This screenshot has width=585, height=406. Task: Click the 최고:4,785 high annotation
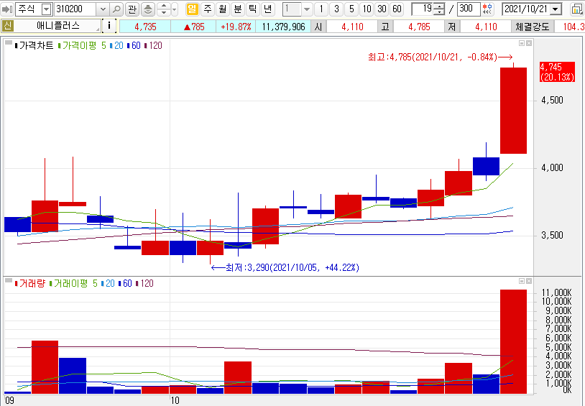(440, 57)
